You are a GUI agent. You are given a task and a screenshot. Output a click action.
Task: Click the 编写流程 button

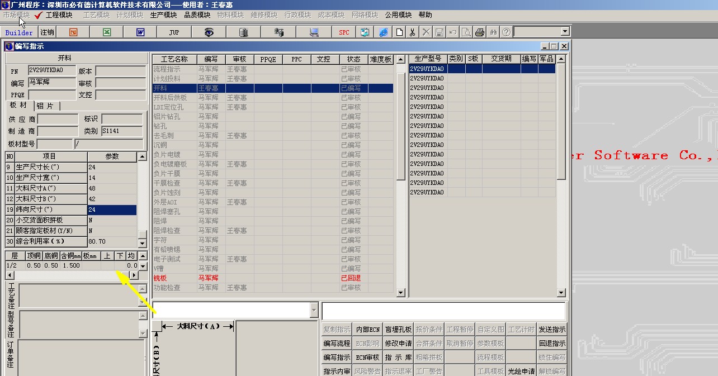coord(337,344)
